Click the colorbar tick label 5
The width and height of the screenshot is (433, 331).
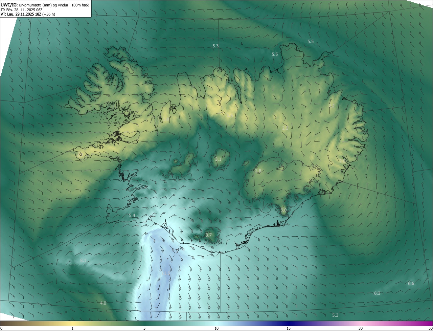pos(144,328)
